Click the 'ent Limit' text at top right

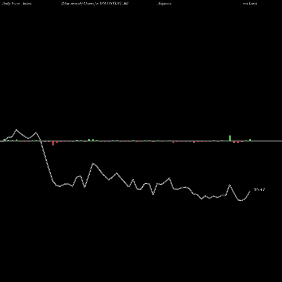point(250,3)
